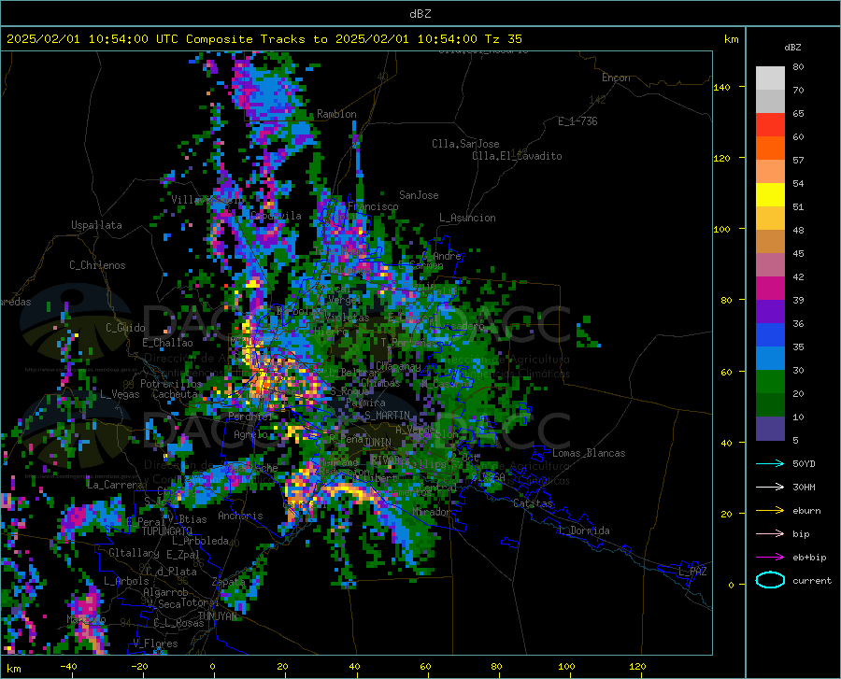Click the 'Encon' map label

coord(616,78)
